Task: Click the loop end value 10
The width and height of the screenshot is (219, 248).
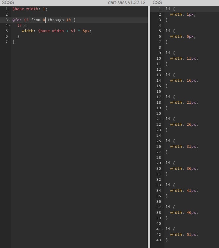Action: (68, 20)
